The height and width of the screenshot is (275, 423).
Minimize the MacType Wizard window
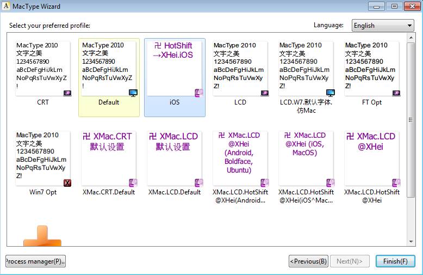[x=376, y=6]
